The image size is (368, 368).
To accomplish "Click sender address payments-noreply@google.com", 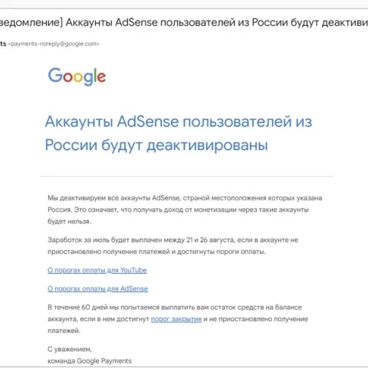I will (54, 44).
